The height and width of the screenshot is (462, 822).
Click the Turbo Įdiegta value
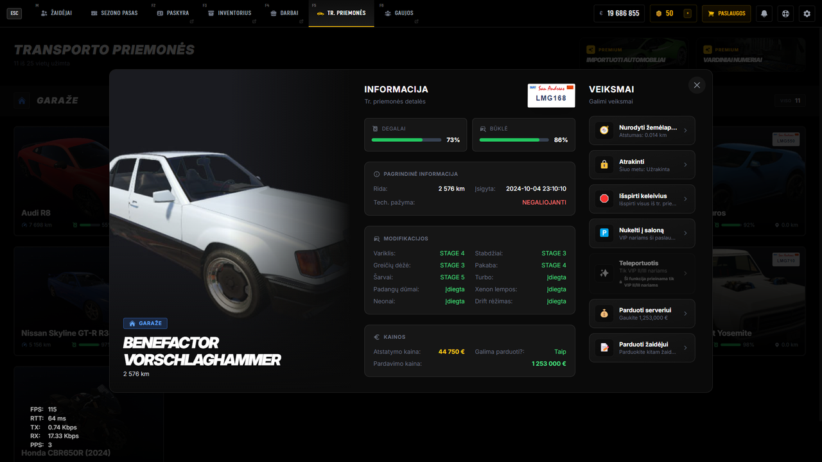556,277
